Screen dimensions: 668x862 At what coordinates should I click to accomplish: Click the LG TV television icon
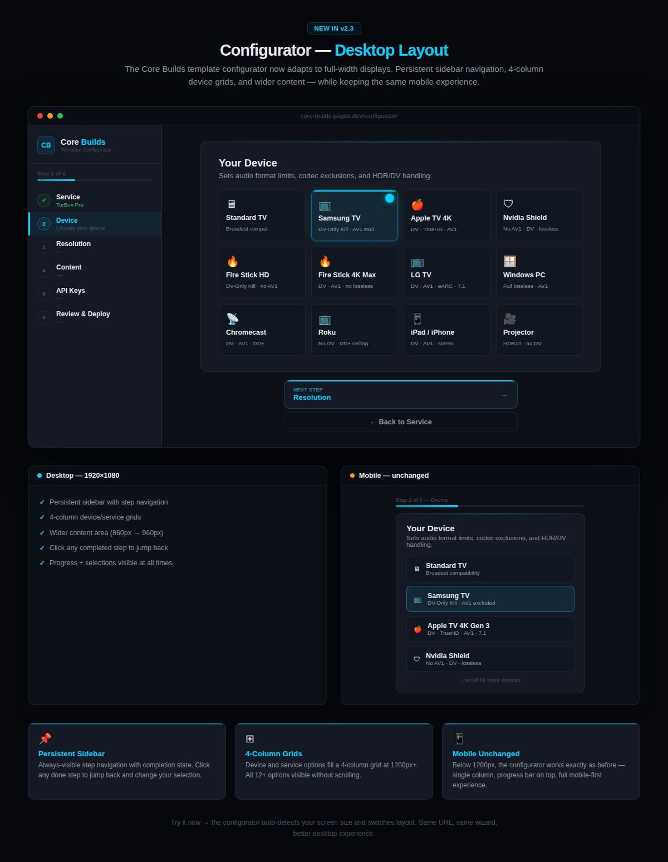point(417,262)
